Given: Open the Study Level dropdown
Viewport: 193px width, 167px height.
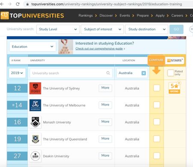Looking at the screenshot, I should click(x=58, y=29).
